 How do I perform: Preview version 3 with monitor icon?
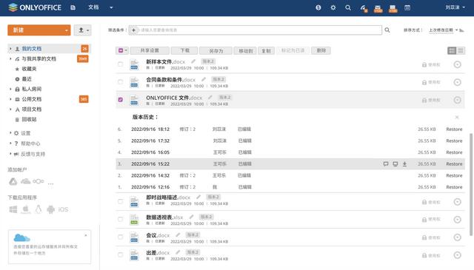pos(395,164)
